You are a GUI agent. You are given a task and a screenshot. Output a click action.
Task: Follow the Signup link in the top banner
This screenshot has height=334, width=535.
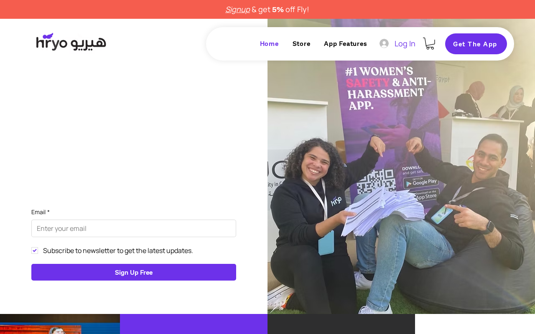[x=238, y=9]
